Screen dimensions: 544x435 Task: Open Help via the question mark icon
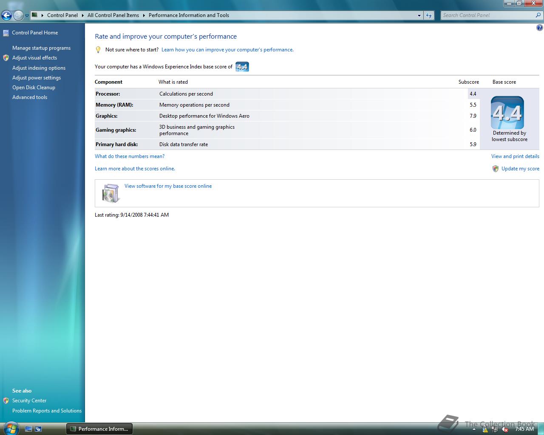540,28
